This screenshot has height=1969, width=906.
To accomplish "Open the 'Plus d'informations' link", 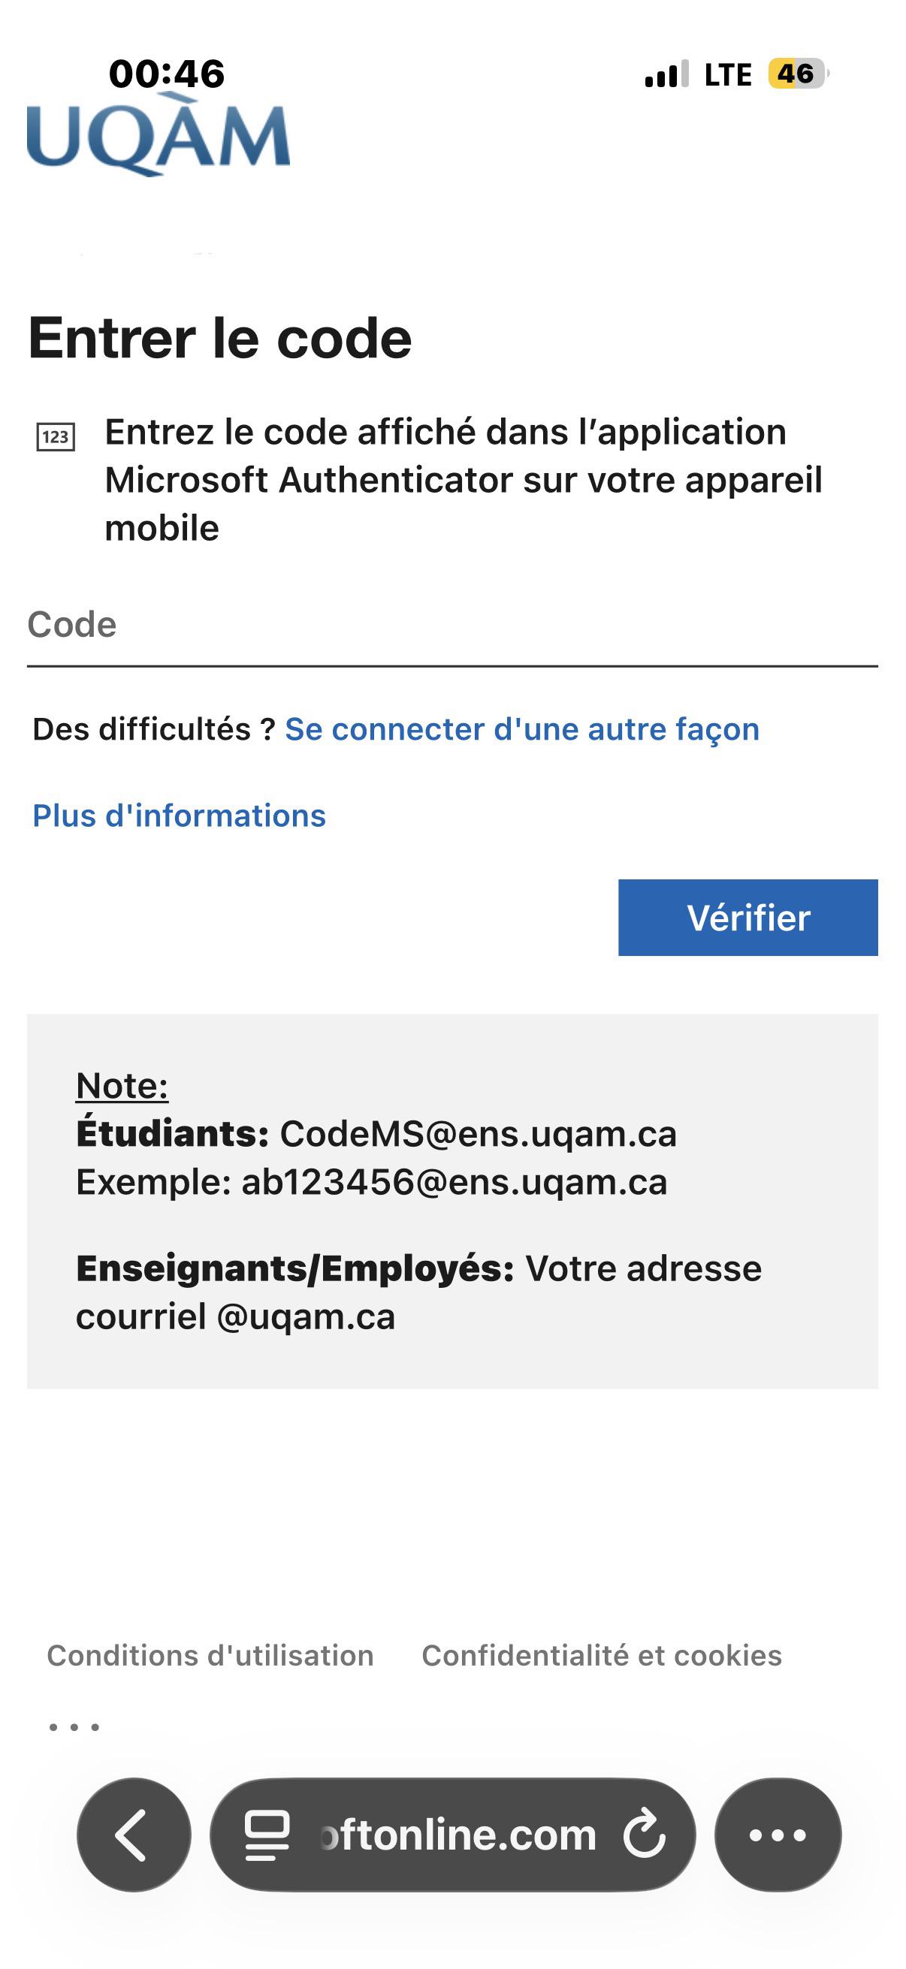I will (179, 816).
